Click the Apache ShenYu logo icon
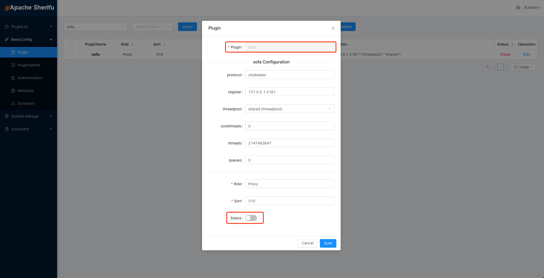This screenshot has width=544, height=278. pos(7,8)
